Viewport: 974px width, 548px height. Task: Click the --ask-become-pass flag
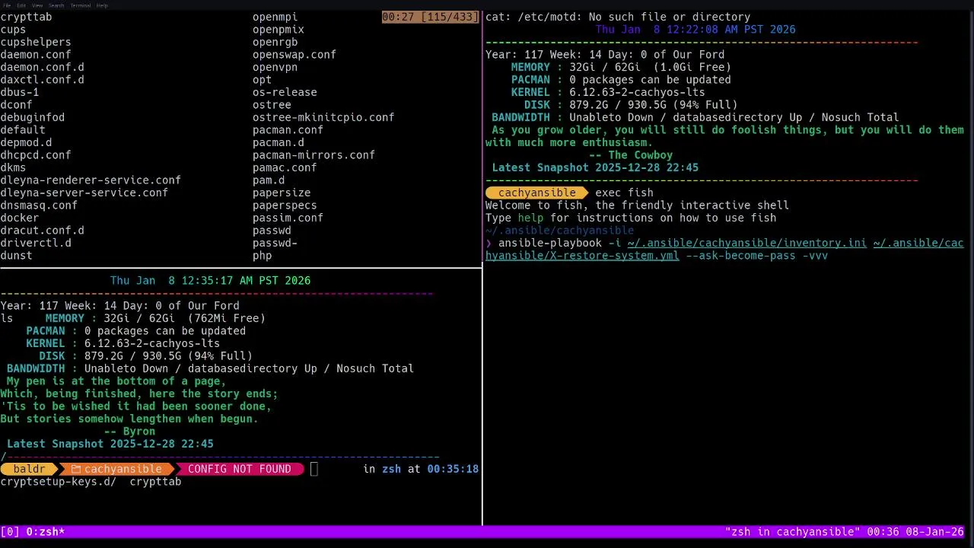point(740,255)
